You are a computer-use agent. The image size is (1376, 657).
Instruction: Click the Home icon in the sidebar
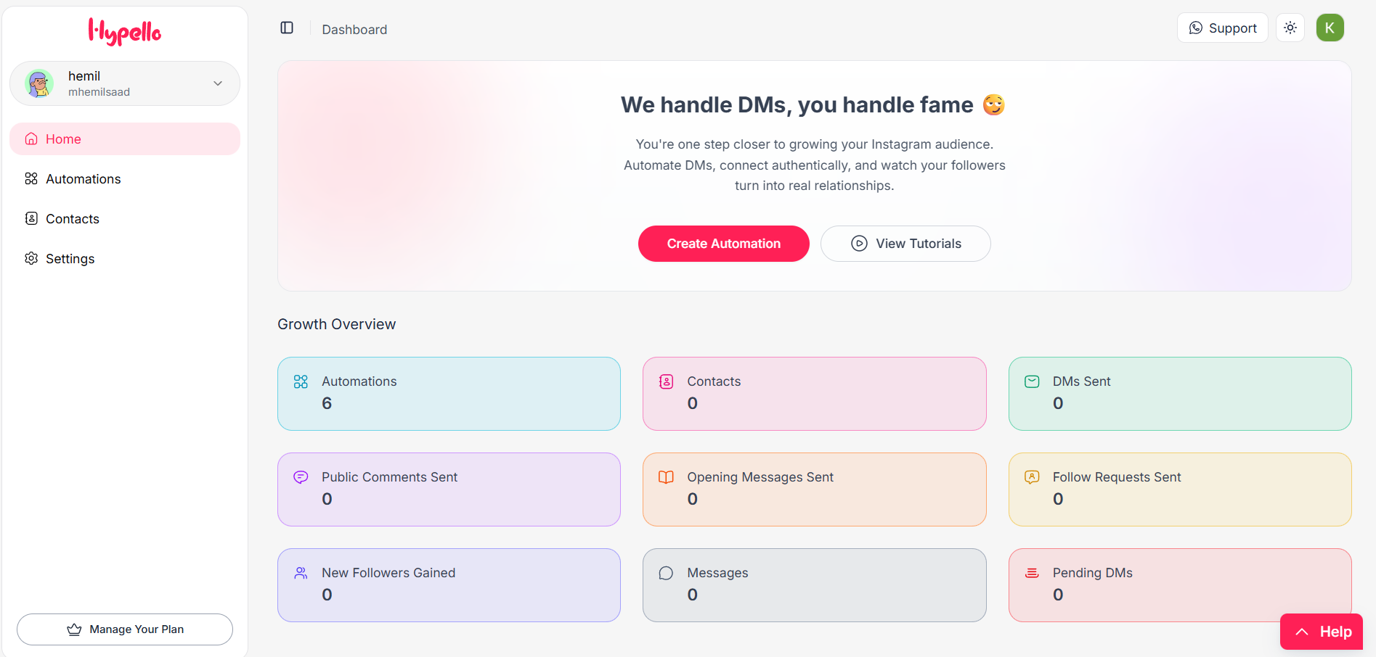click(31, 139)
